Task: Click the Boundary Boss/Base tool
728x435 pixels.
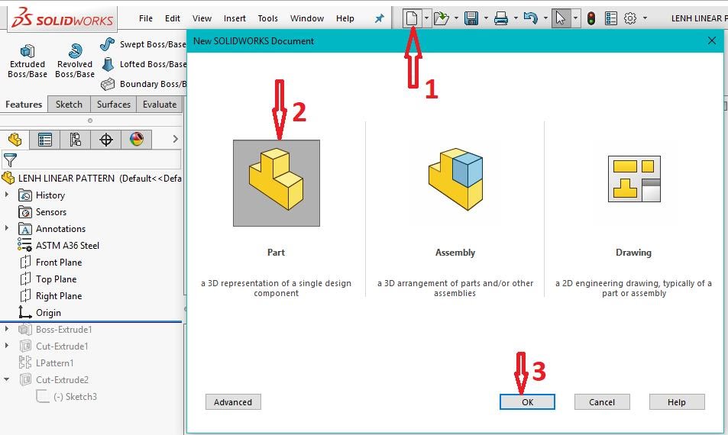Action: (x=143, y=84)
